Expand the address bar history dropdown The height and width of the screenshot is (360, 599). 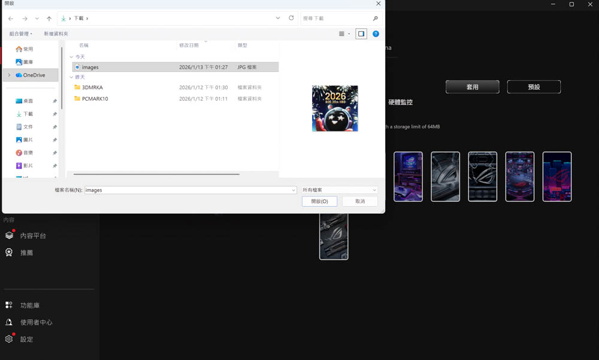[278, 19]
